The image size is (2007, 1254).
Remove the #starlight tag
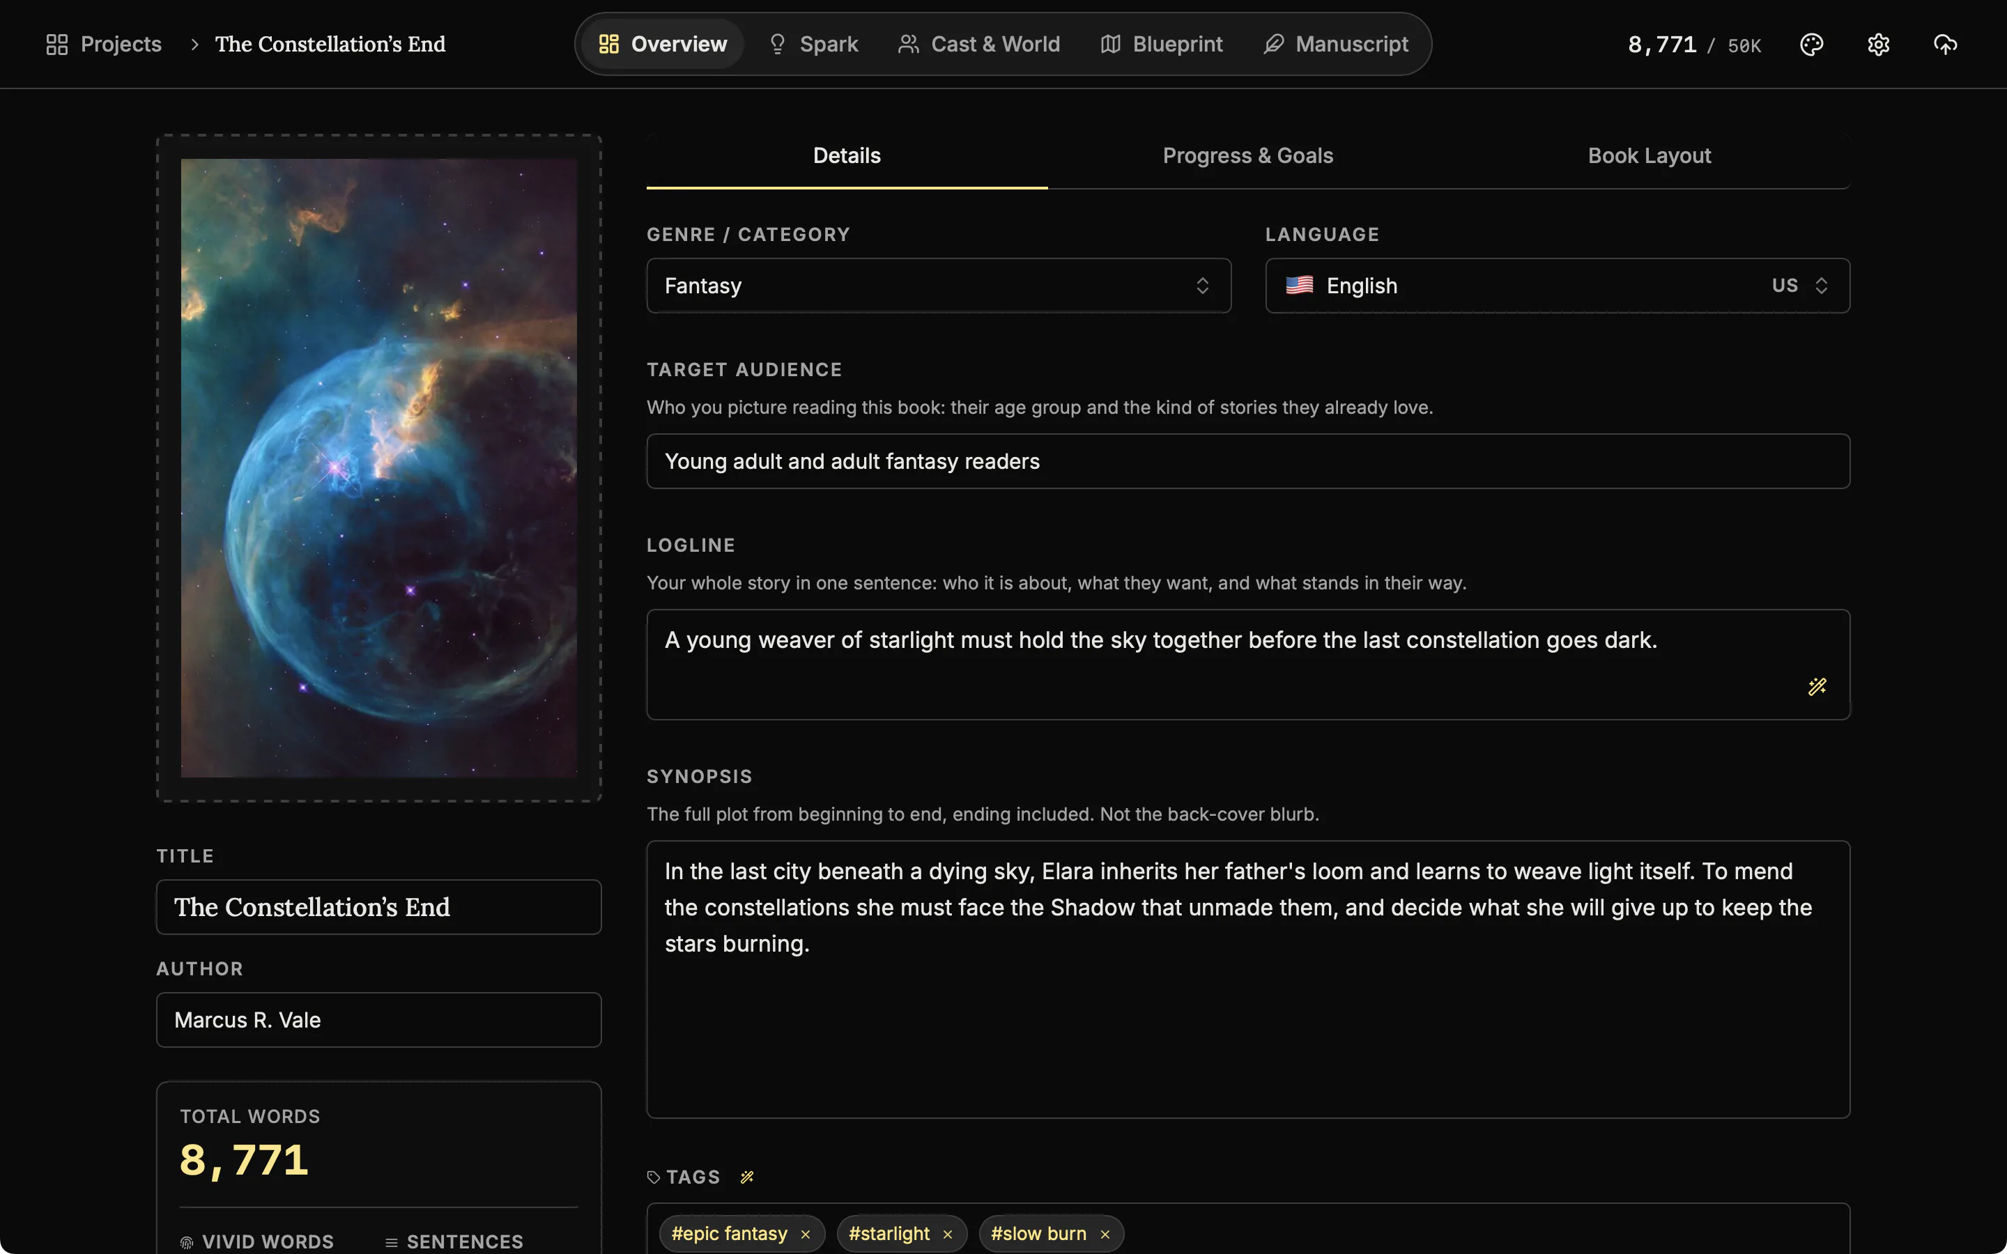947,1234
